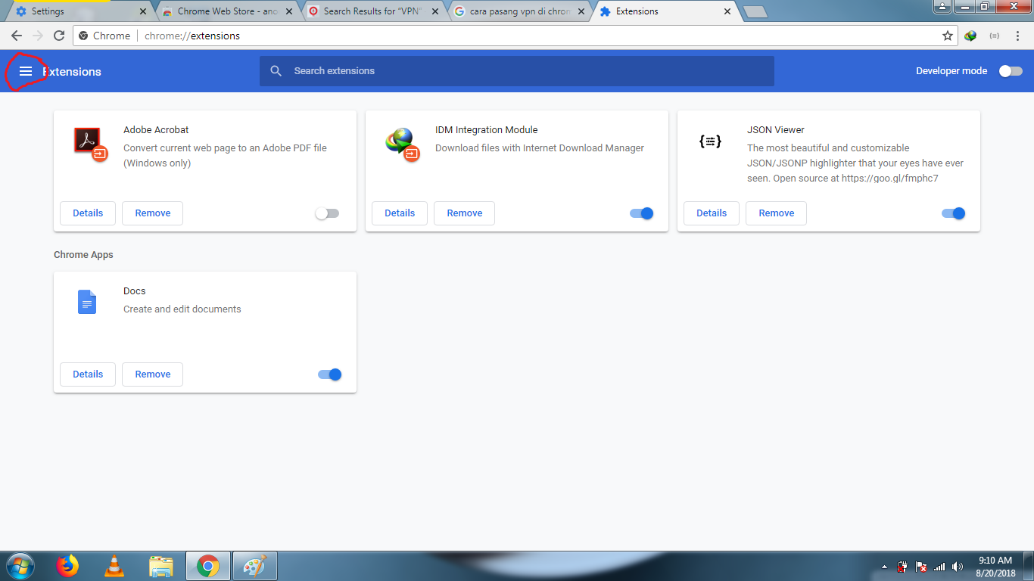Open Chrome's three-dot menu
The image size is (1034, 581).
(1017, 36)
